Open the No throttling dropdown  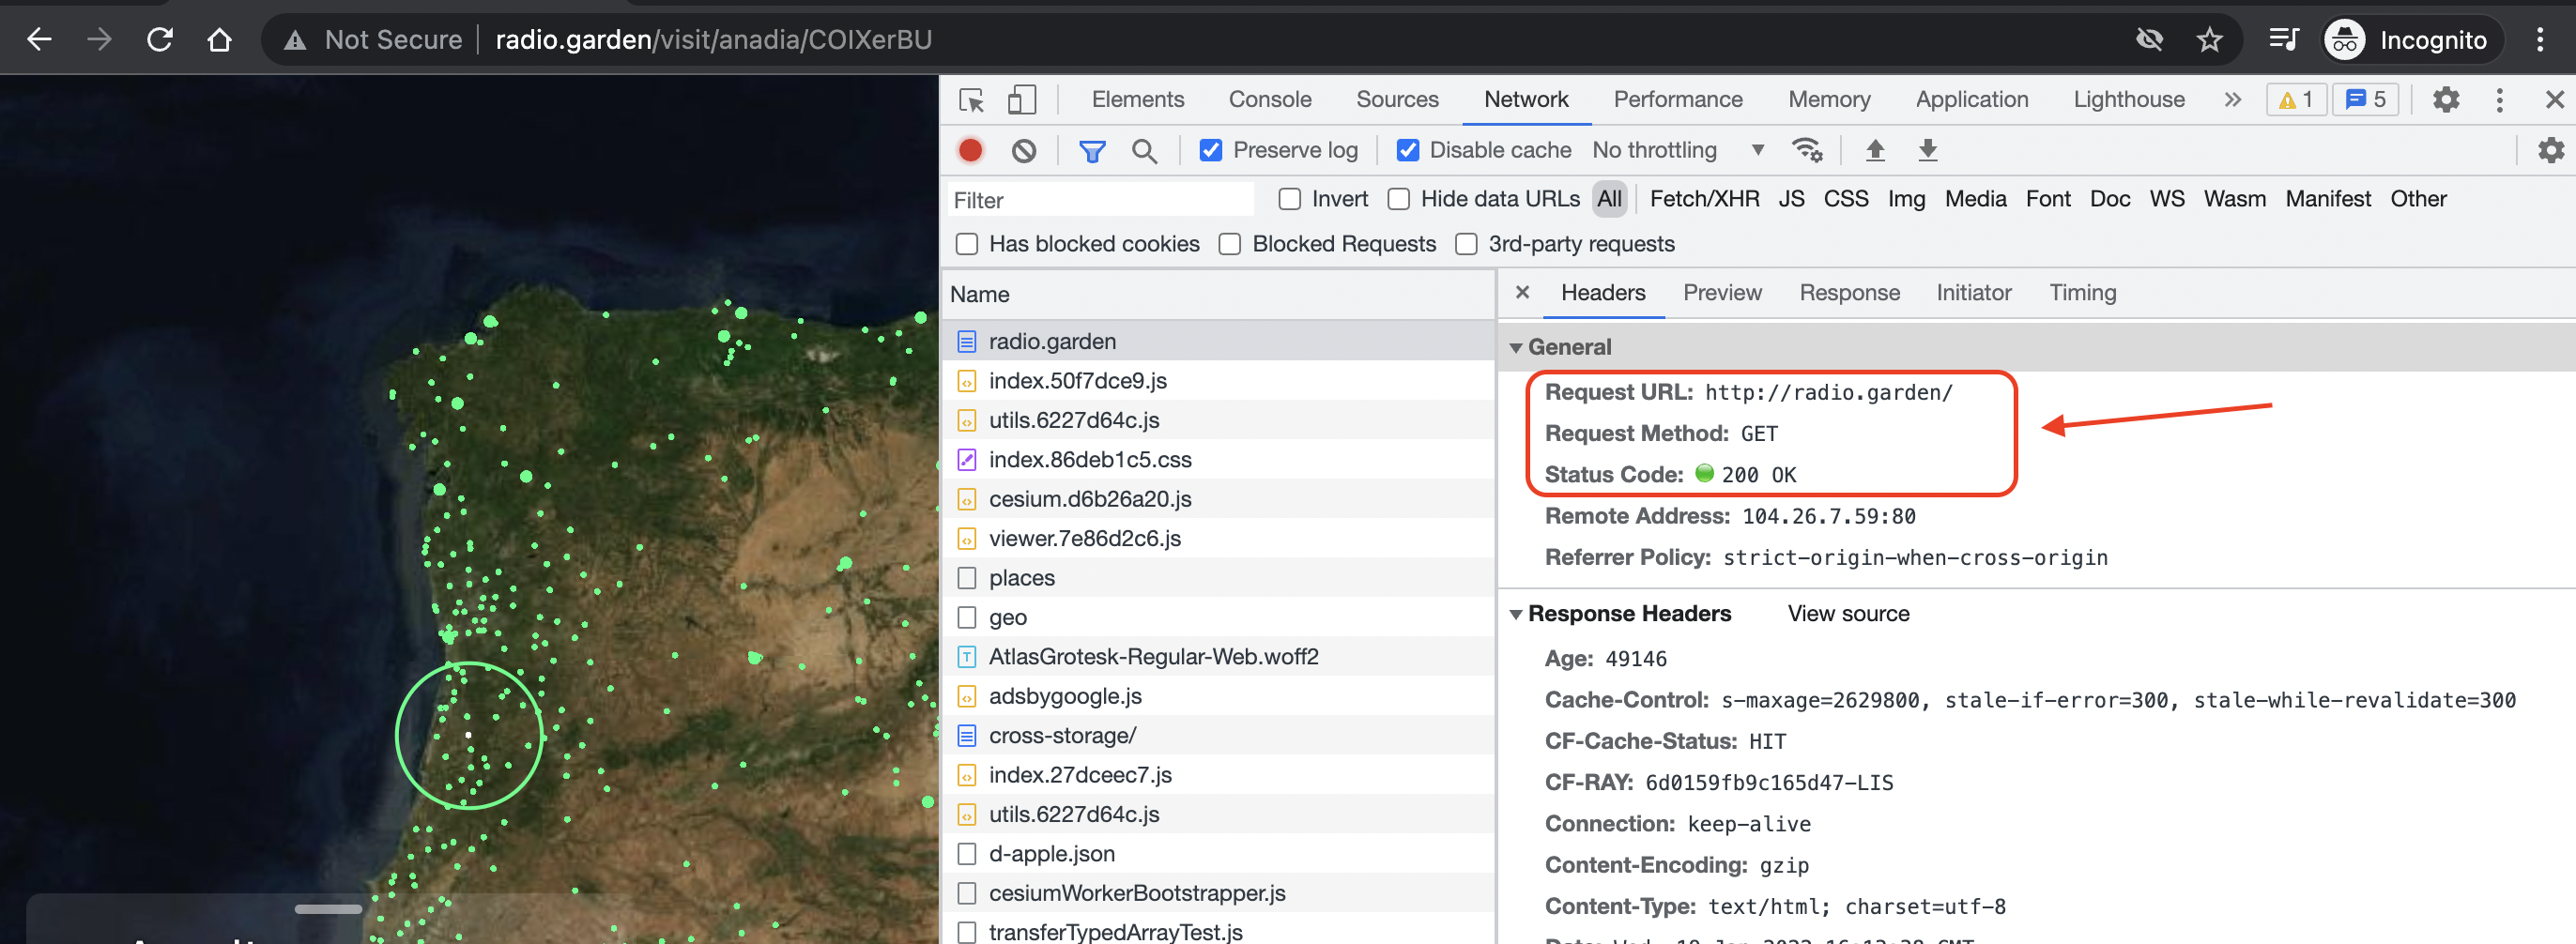(x=1678, y=150)
